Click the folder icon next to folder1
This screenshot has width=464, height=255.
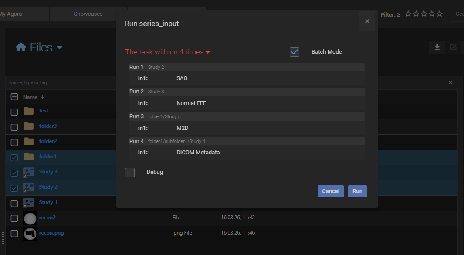pyautogui.click(x=29, y=156)
